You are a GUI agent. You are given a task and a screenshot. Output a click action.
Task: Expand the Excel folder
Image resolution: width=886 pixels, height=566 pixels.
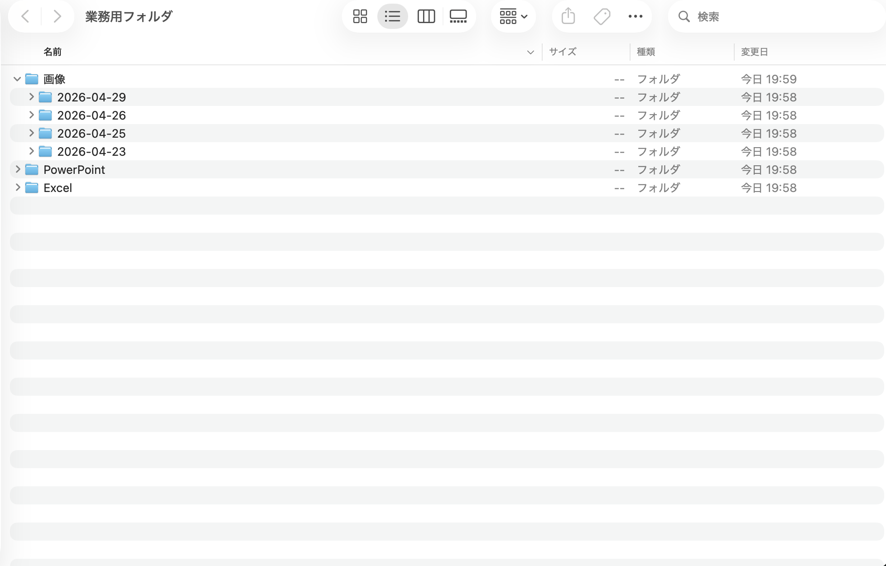pos(18,187)
